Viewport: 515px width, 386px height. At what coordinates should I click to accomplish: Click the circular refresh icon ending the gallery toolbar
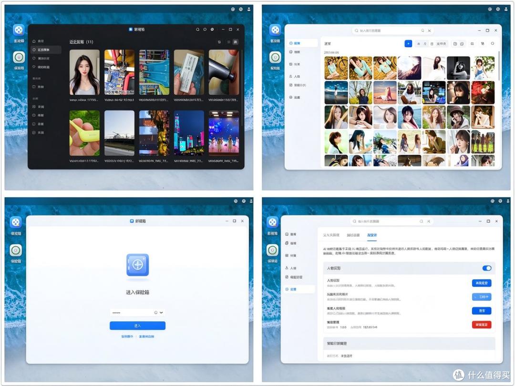point(492,43)
